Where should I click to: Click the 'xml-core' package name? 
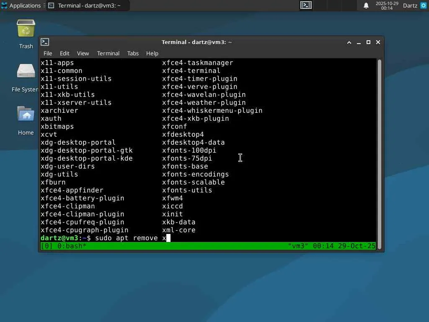[x=178, y=230]
